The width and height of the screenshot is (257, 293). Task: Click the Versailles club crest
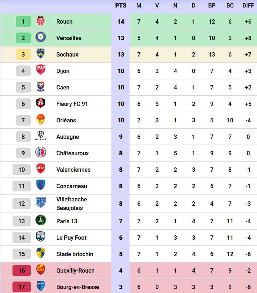click(x=40, y=38)
